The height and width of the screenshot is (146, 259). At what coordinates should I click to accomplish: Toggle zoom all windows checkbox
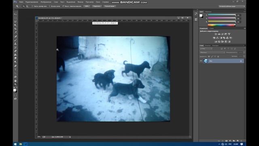[x=49, y=6]
